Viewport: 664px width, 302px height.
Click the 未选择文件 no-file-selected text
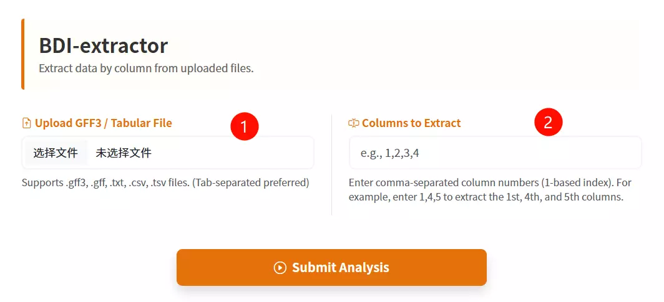pos(124,153)
